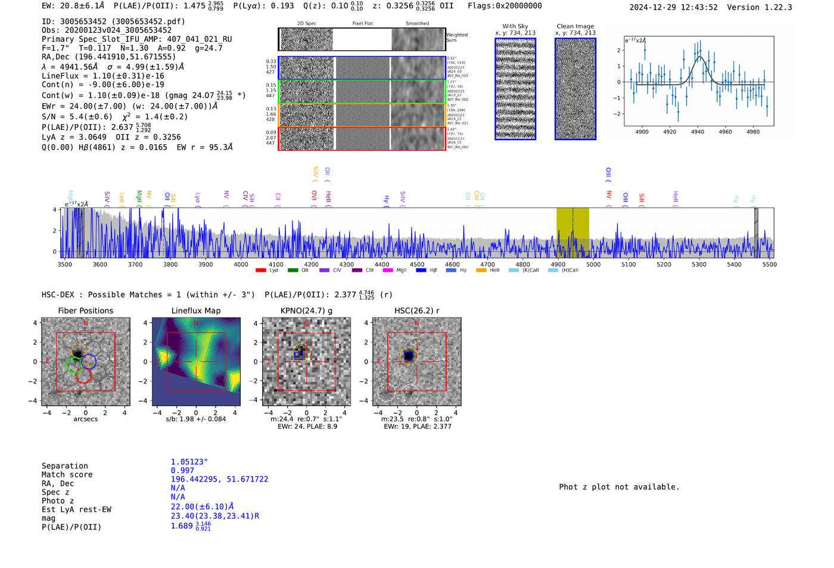Image resolution: width=834 pixels, height=568 pixels.
Task: Select the Weighted Sum 2D spectrum row
Action: pos(362,39)
